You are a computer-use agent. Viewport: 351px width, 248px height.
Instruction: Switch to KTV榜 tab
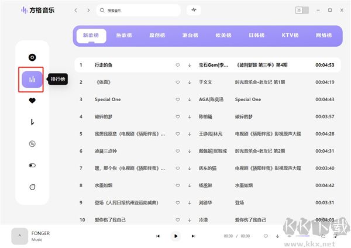coord(290,35)
